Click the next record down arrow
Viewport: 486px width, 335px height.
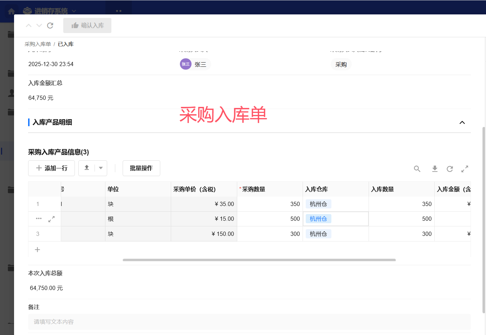point(39,25)
